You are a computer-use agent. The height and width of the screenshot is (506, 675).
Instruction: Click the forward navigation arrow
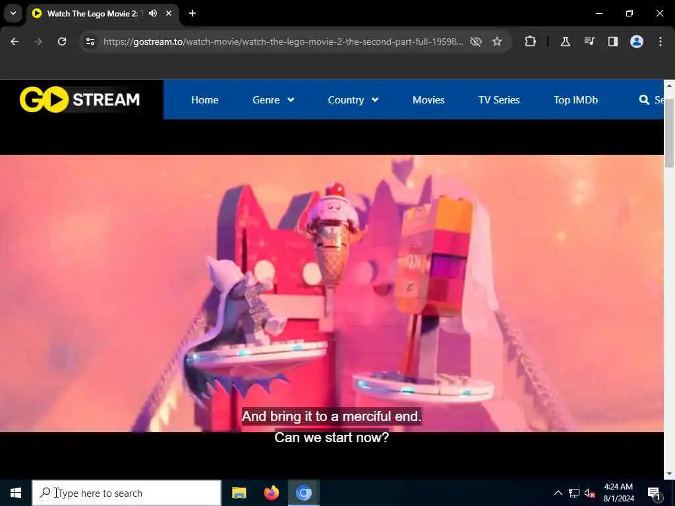[x=38, y=42]
